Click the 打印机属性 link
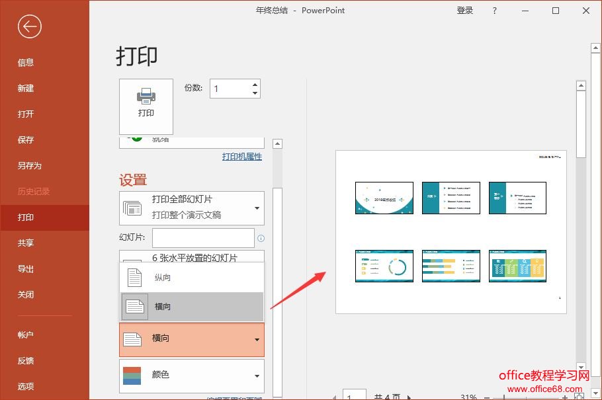 coord(242,157)
